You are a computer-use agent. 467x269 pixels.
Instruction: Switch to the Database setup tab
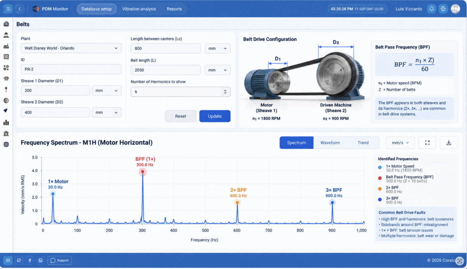97,9
